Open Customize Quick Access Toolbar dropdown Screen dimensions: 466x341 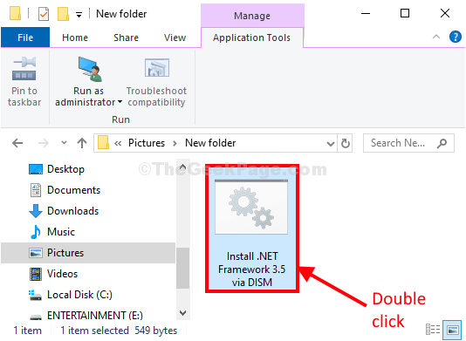point(79,14)
